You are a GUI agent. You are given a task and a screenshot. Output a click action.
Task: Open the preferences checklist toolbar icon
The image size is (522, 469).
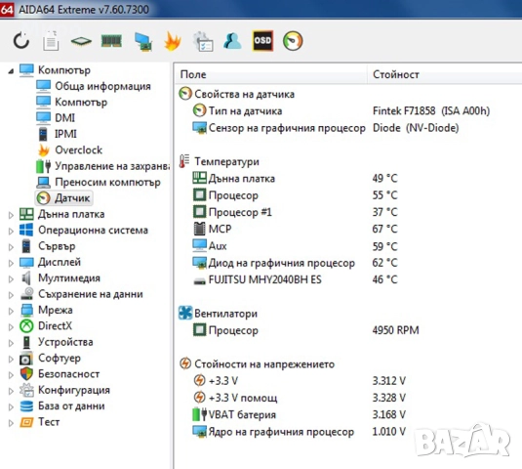coord(203,41)
